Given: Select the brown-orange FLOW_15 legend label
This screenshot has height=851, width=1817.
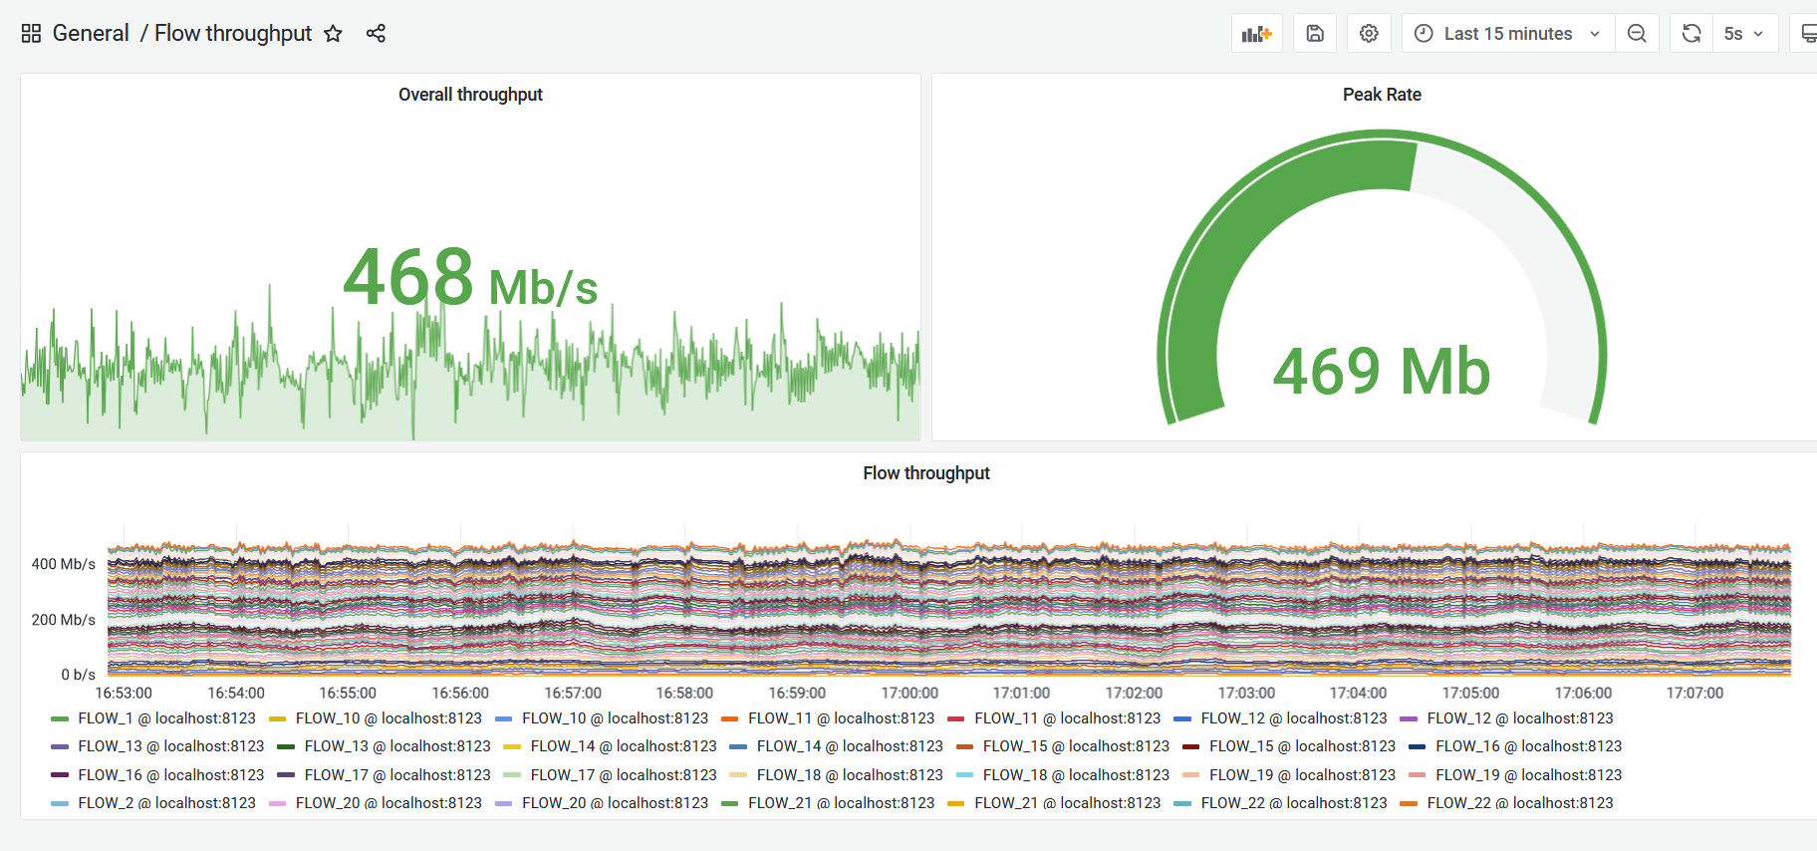Looking at the screenshot, I should (x=1076, y=746).
